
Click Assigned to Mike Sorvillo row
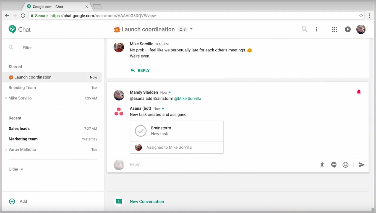click(x=177, y=147)
